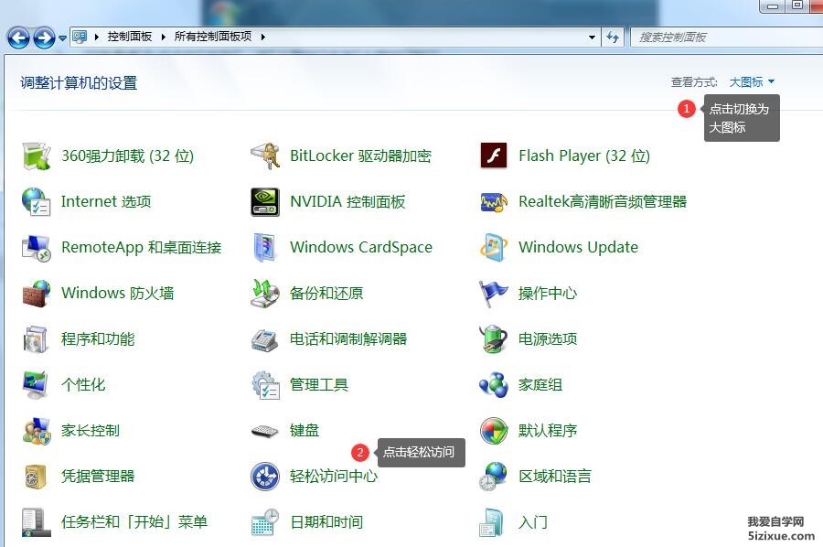Open the 默认程序 icon
Screen dimensions: 823x547
point(494,431)
